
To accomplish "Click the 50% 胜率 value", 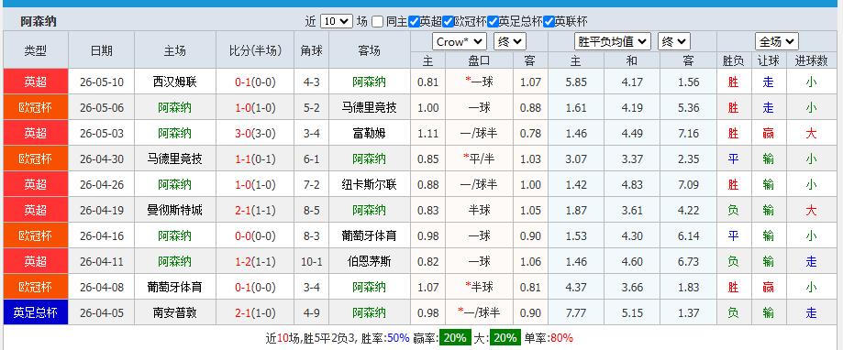I will 398,338.
